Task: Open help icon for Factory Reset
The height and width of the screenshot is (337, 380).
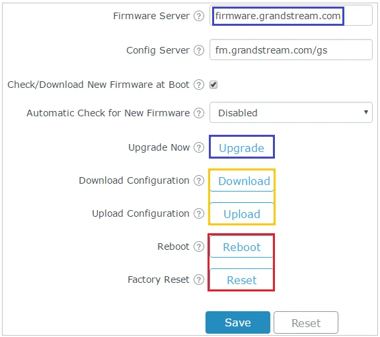Action: tap(199, 280)
